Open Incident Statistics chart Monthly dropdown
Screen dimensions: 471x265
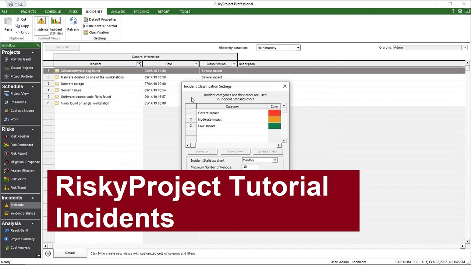pyautogui.click(x=275, y=160)
